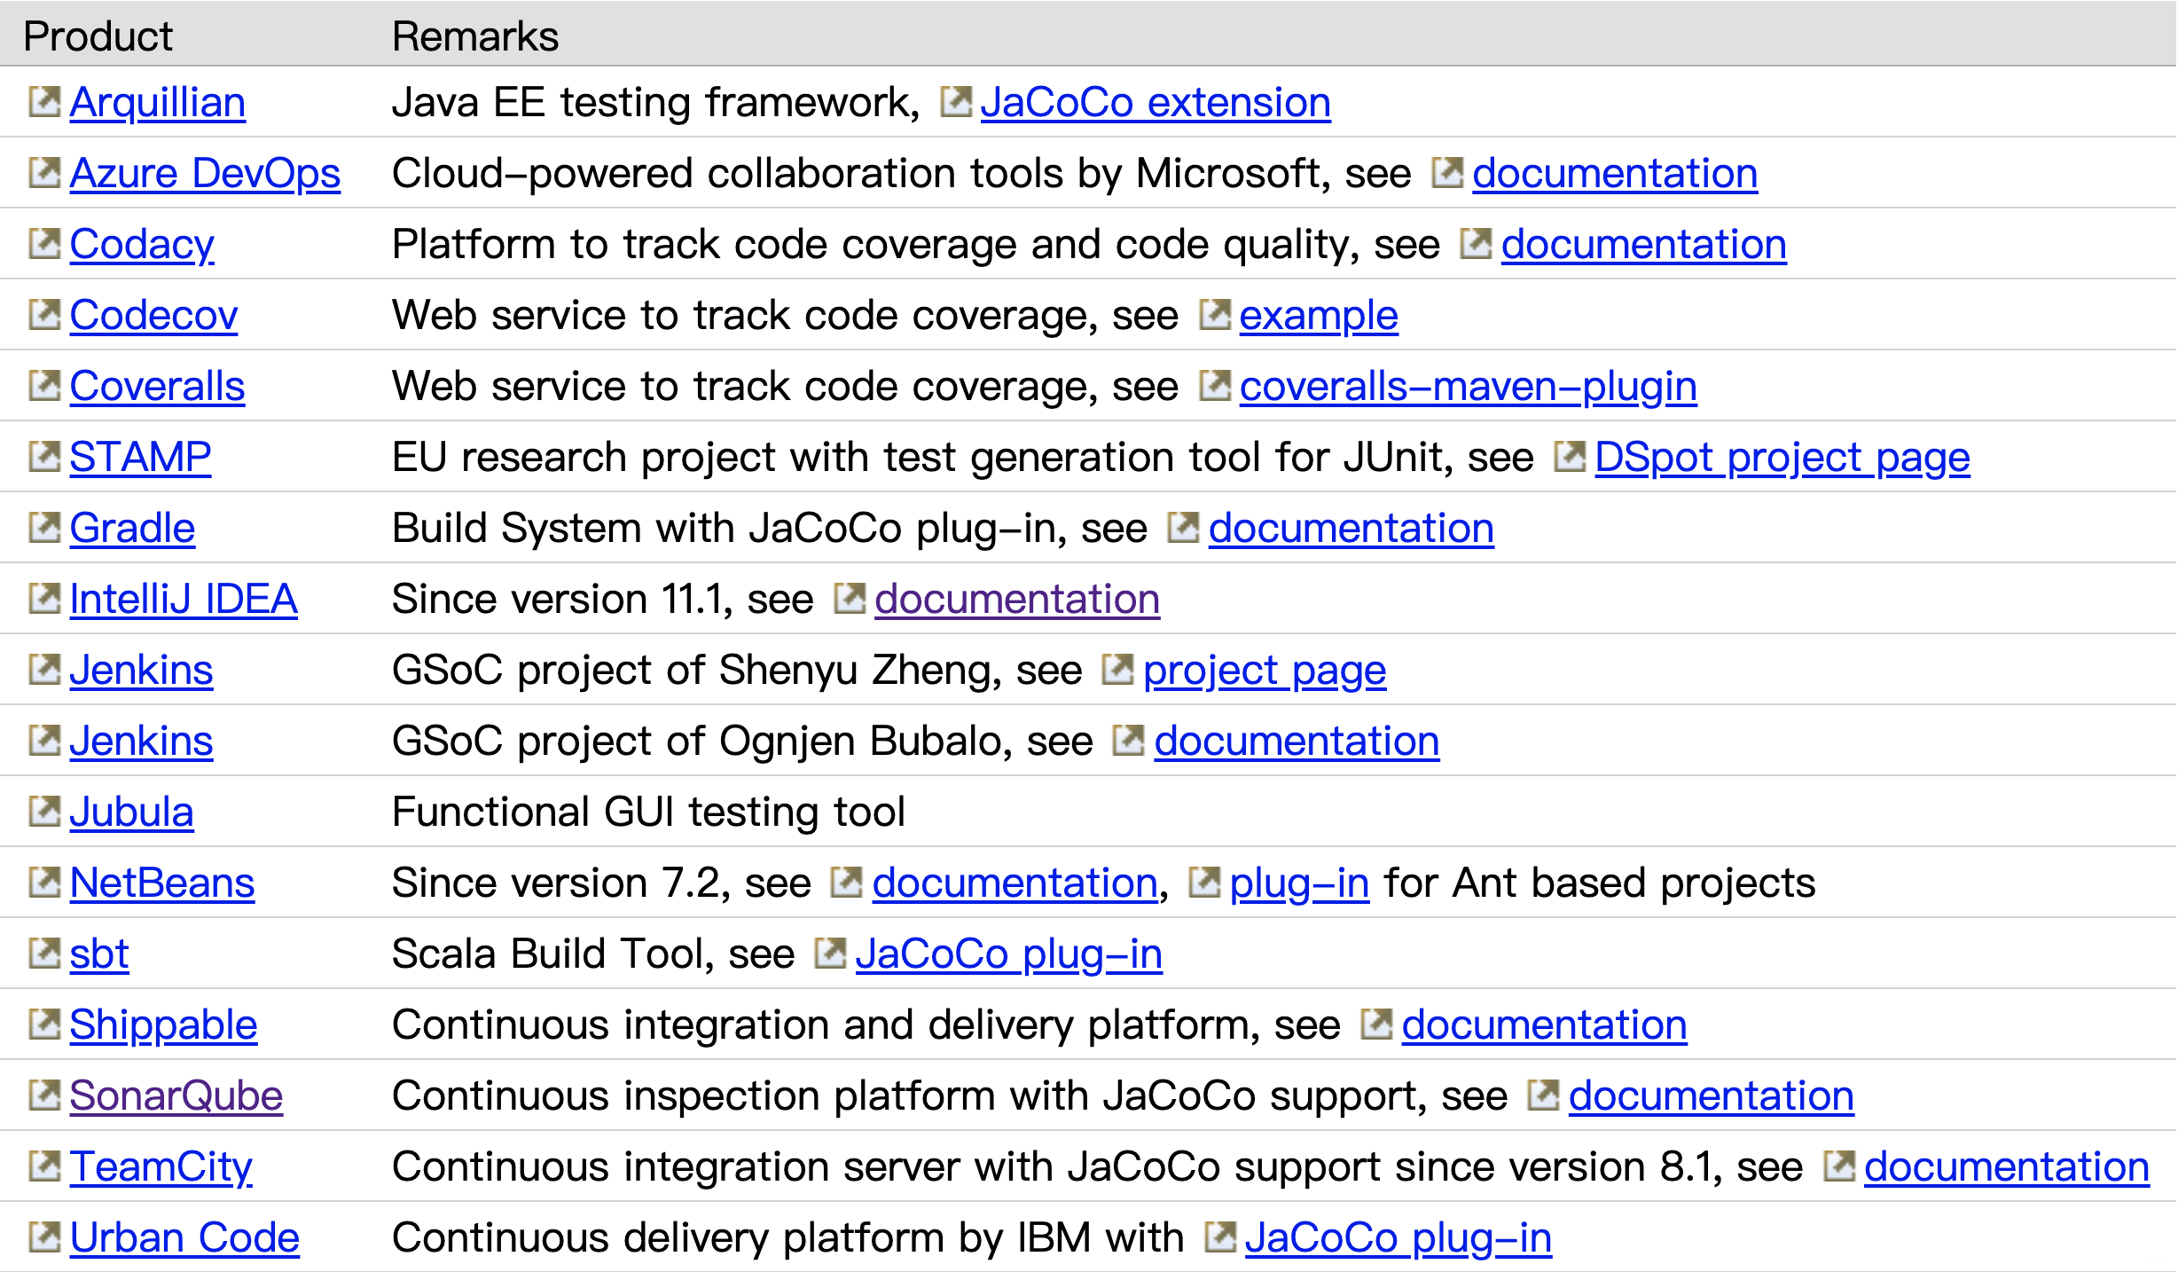Click the external-link icon next to Urban Code

coord(44,1237)
